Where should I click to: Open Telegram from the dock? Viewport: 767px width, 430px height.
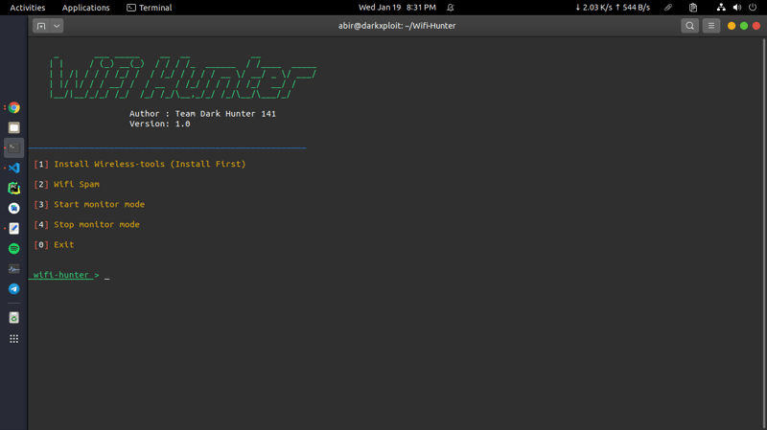click(x=13, y=288)
